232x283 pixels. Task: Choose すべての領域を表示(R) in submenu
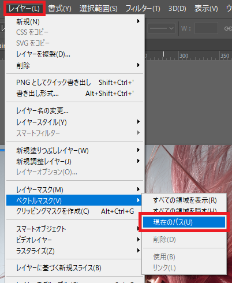184,200
